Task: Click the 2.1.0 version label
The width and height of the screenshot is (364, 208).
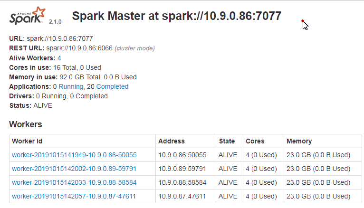Action: [55, 22]
